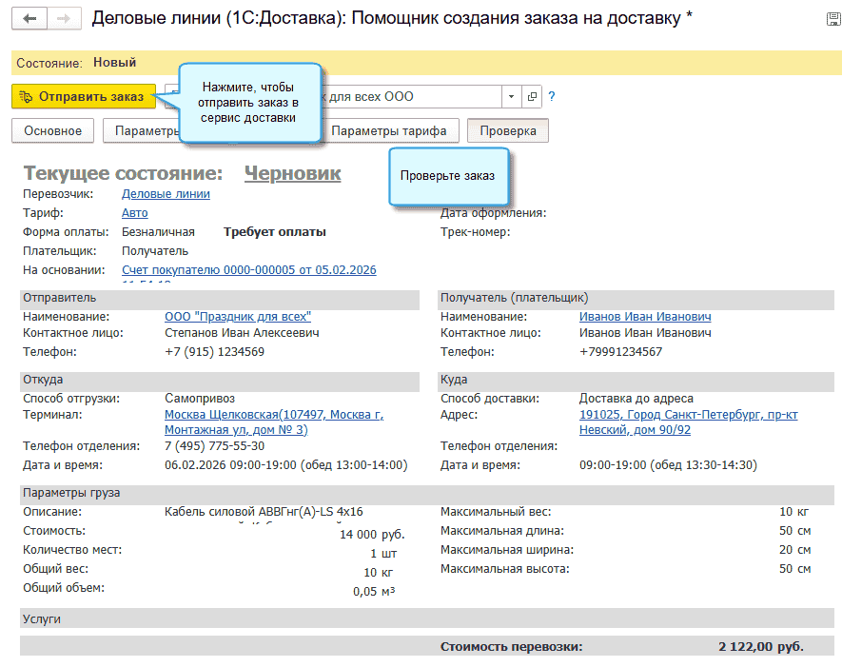842x667 pixels.
Task: Expand the organization dropdown arrow
Action: (512, 97)
